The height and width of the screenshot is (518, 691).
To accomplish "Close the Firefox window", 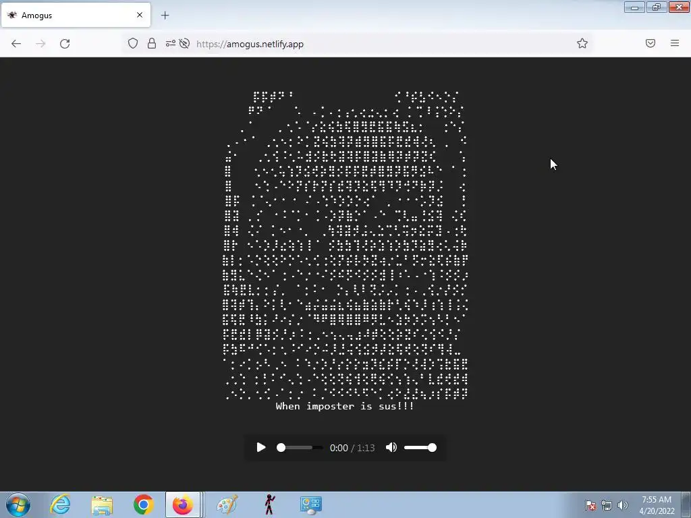I will (679, 7).
